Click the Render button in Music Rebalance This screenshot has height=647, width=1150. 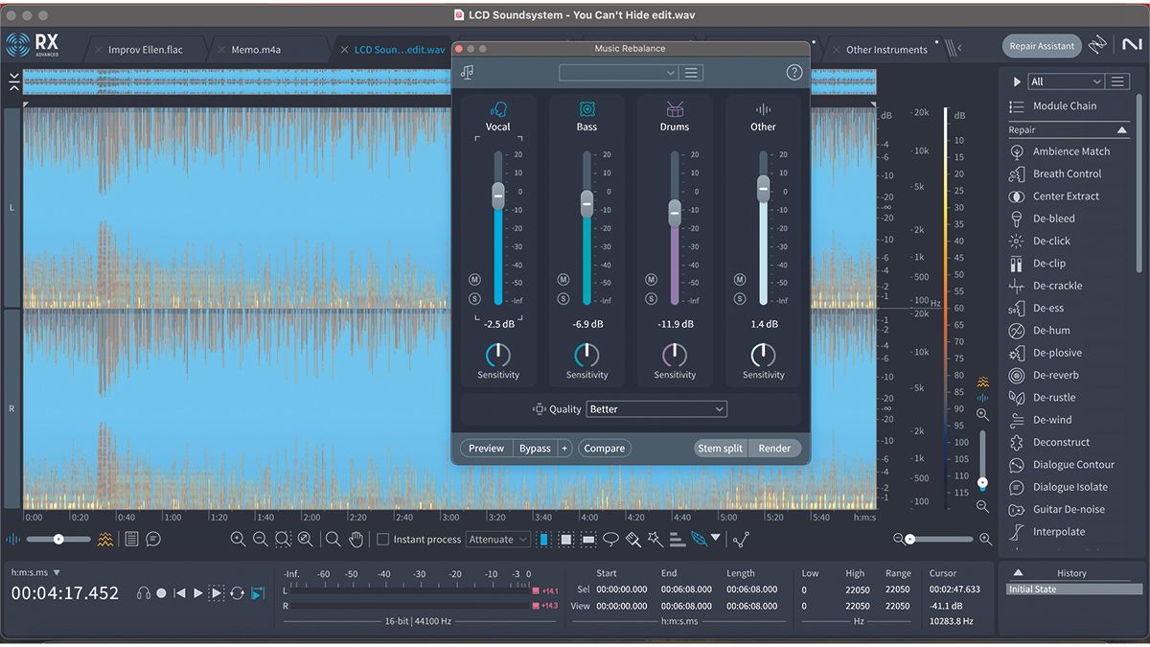[x=774, y=448]
